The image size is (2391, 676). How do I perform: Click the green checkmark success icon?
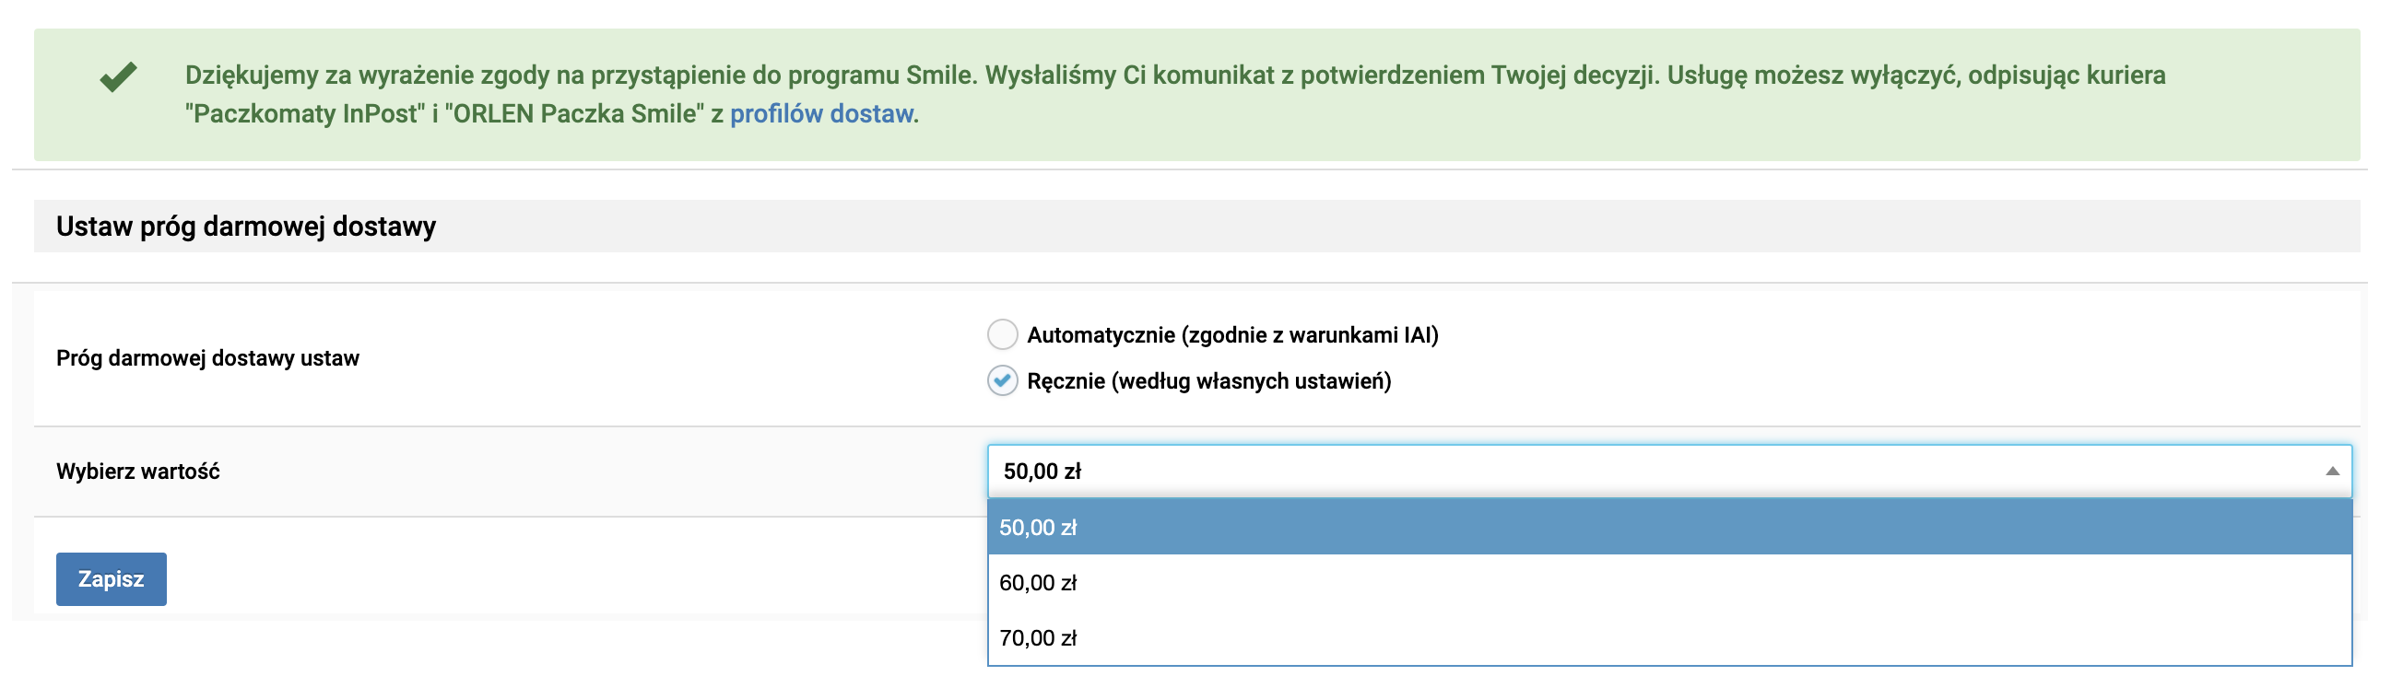pos(119,76)
